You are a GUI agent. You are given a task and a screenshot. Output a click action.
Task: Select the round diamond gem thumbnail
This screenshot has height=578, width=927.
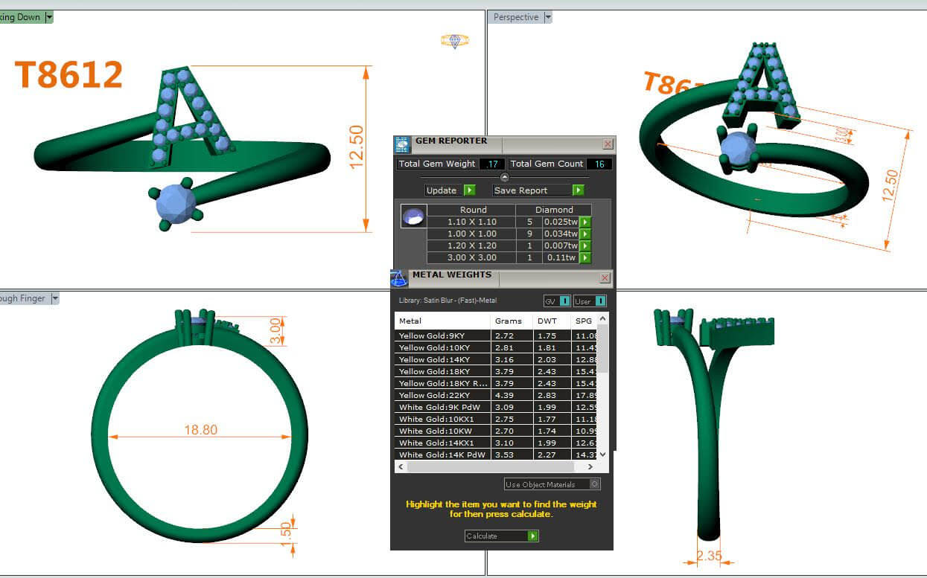click(x=413, y=216)
